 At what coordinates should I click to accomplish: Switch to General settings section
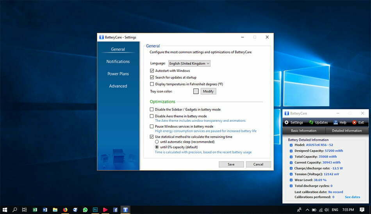click(118, 49)
